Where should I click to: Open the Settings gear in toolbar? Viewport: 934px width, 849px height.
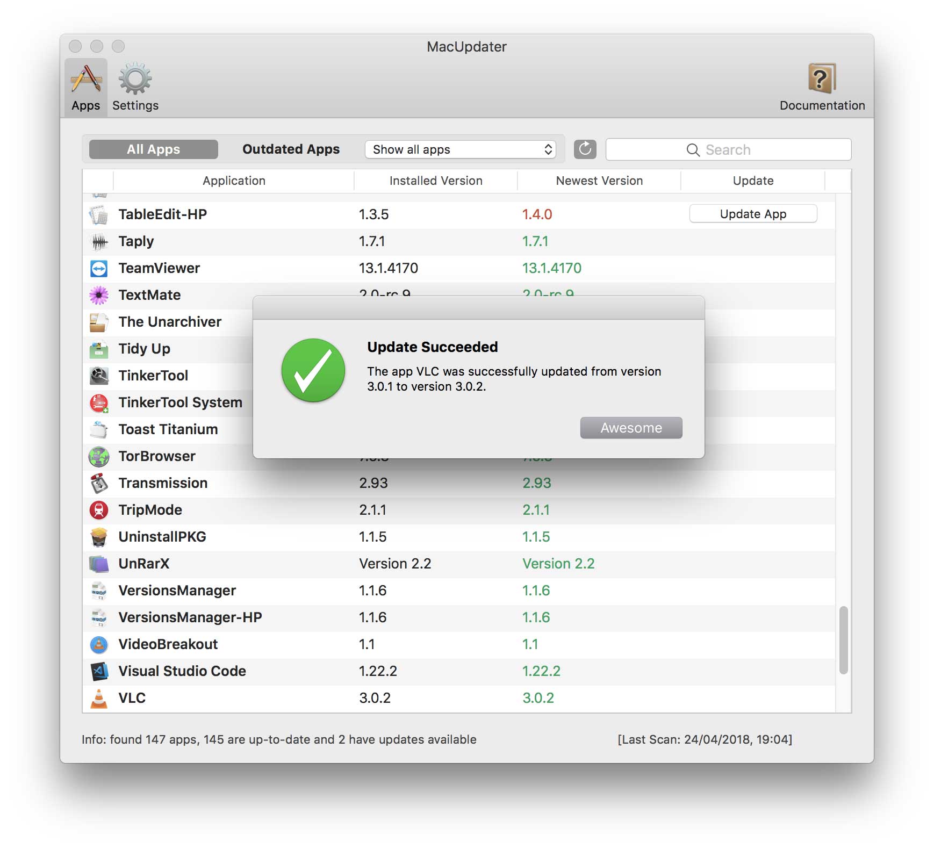(x=135, y=88)
